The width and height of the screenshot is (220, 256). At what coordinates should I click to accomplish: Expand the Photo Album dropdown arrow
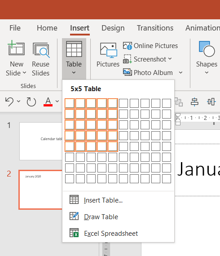[x=180, y=72]
